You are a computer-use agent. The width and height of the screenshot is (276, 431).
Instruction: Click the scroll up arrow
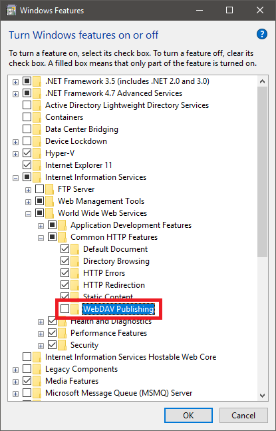(x=262, y=81)
